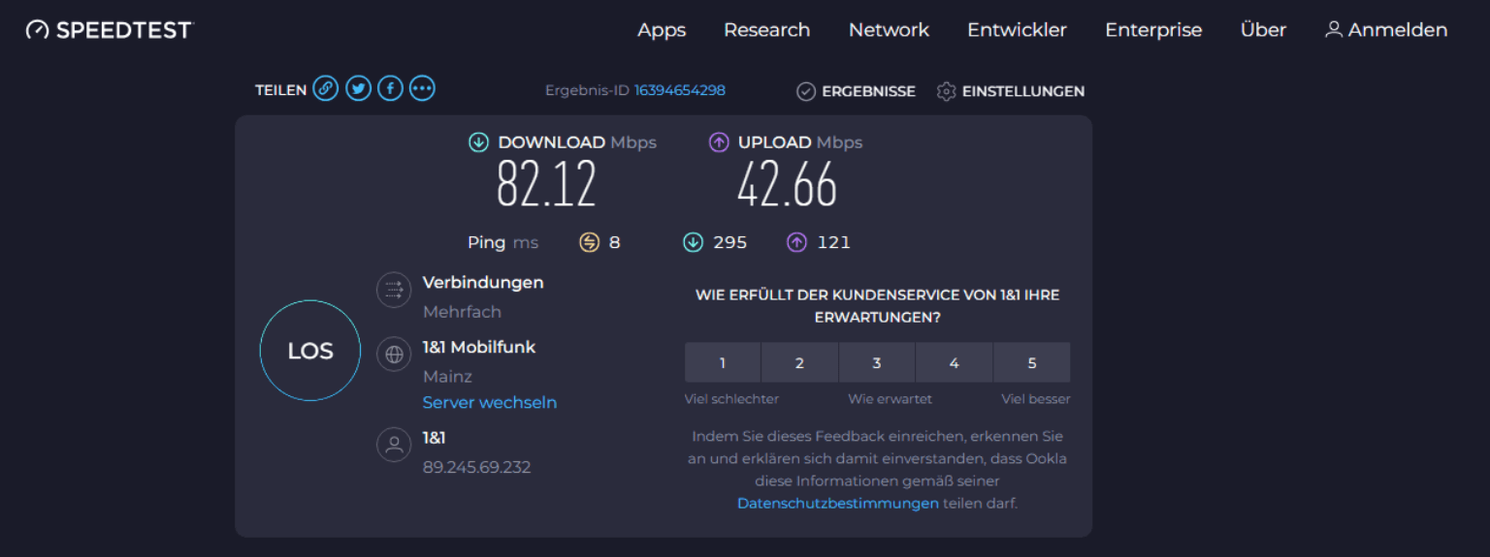Click the TEILEN label

[x=281, y=90]
